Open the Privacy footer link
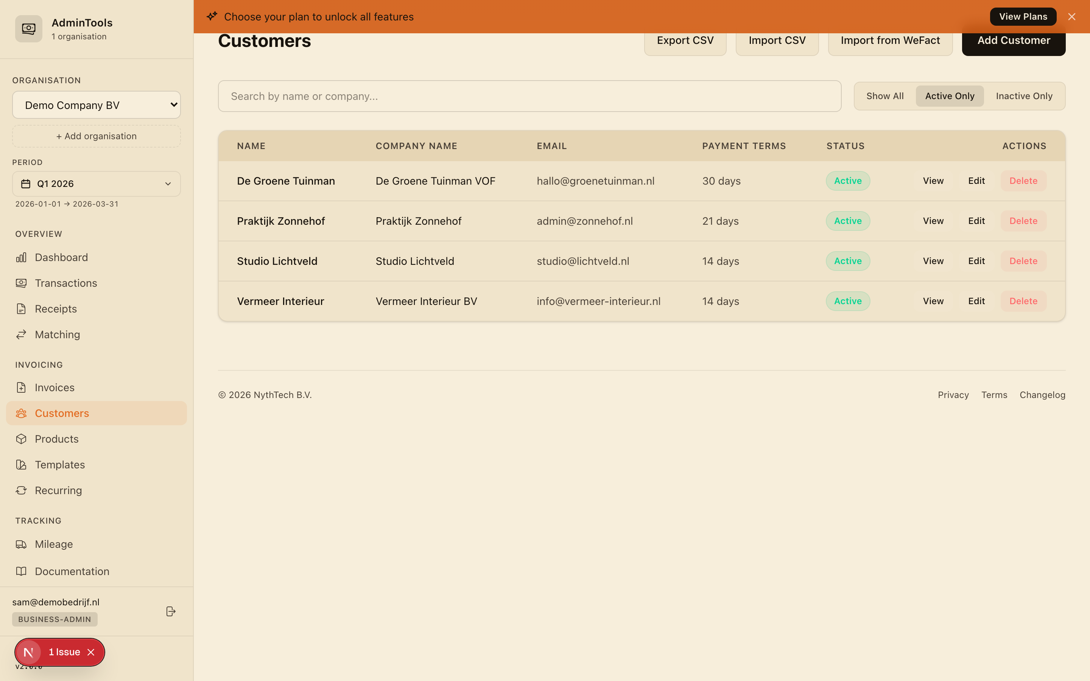 pyautogui.click(x=953, y=395)
